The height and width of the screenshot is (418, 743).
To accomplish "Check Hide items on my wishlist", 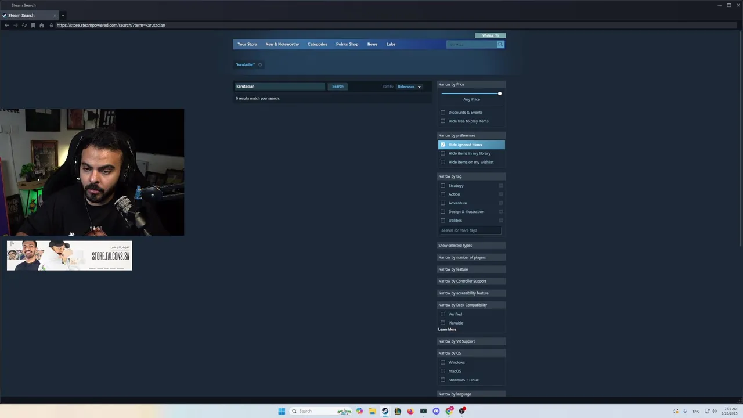I will [443, 162].
